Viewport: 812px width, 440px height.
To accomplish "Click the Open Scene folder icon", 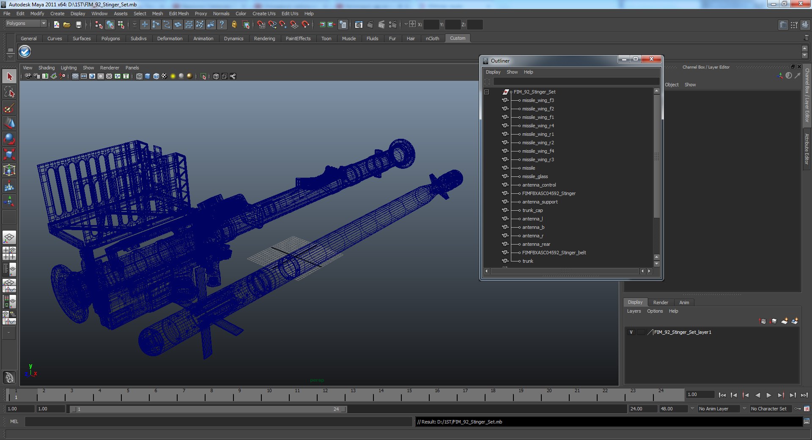I will 67,25.
